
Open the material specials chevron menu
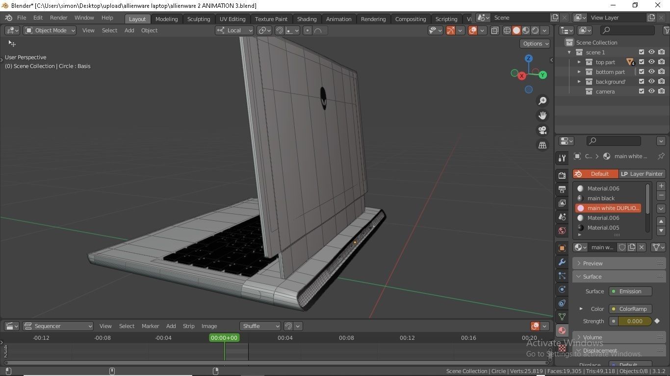[x=661, y=208]
